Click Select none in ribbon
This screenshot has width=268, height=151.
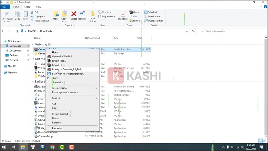pos(152,16)
